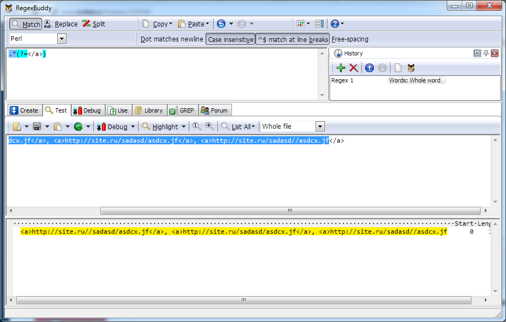Move regex up with blue arrow
The width and height of the screenshot is (506, 322).
tap(370, 68)
